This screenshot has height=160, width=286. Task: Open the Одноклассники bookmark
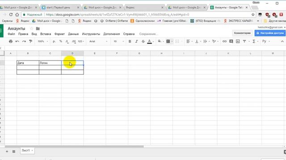click(143, 21)
